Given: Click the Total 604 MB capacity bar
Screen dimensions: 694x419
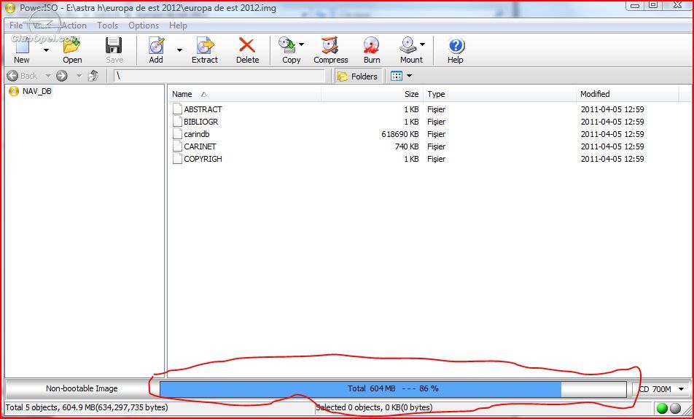Looking at the screenshot, I should [393, 388].
